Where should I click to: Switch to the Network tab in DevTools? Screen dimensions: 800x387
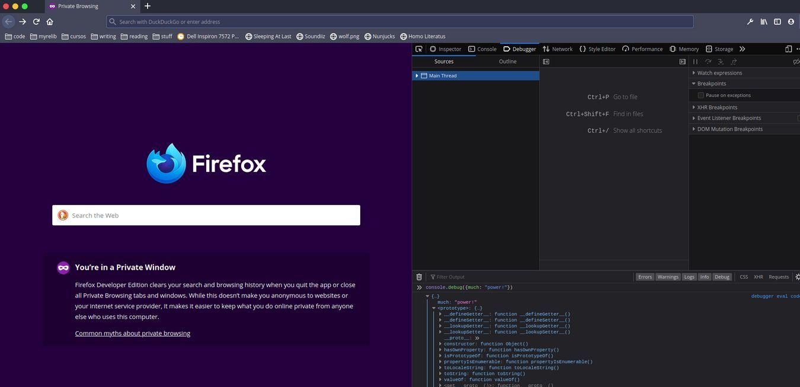562,49
